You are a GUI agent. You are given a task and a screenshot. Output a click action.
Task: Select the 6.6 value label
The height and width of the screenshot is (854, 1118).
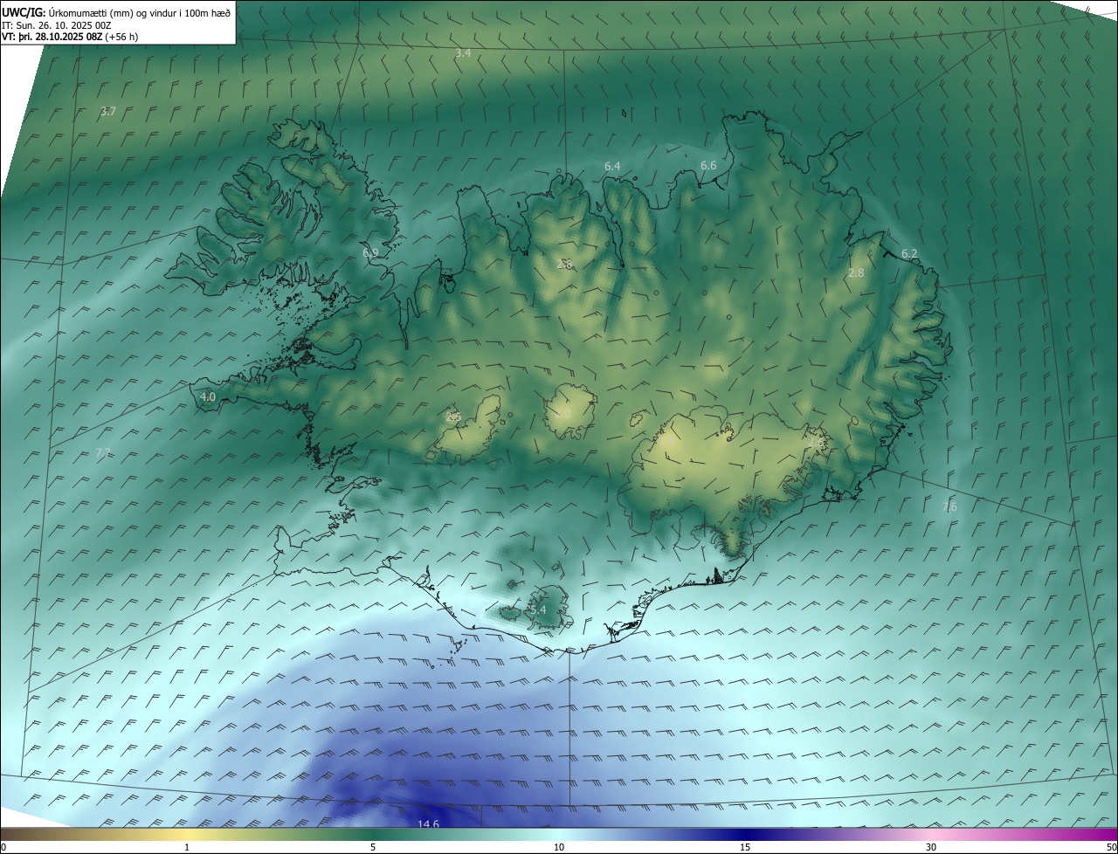point(708,165)
